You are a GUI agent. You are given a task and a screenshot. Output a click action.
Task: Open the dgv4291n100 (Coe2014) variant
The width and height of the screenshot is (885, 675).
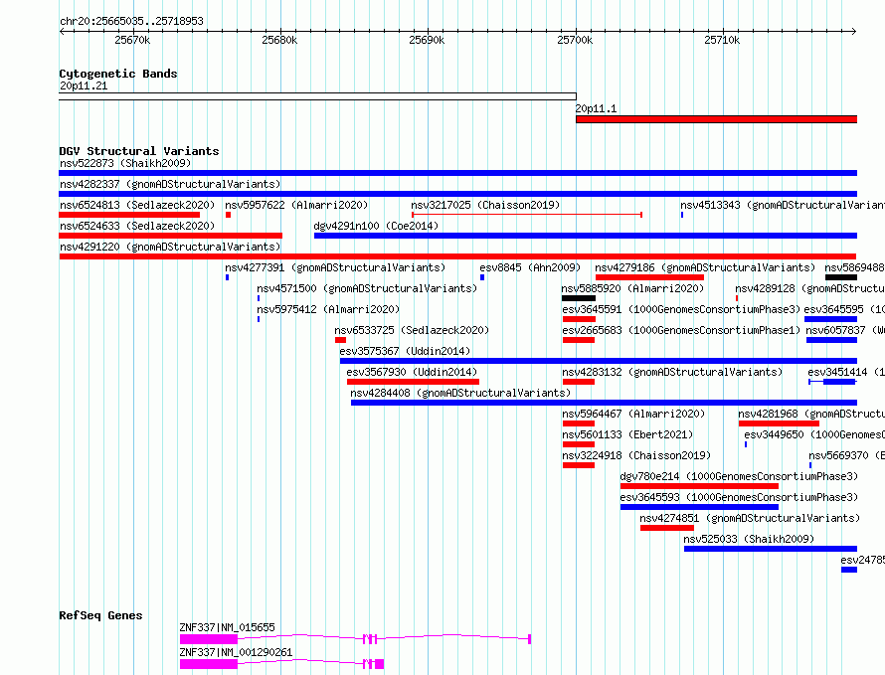[x=586, y=236]
